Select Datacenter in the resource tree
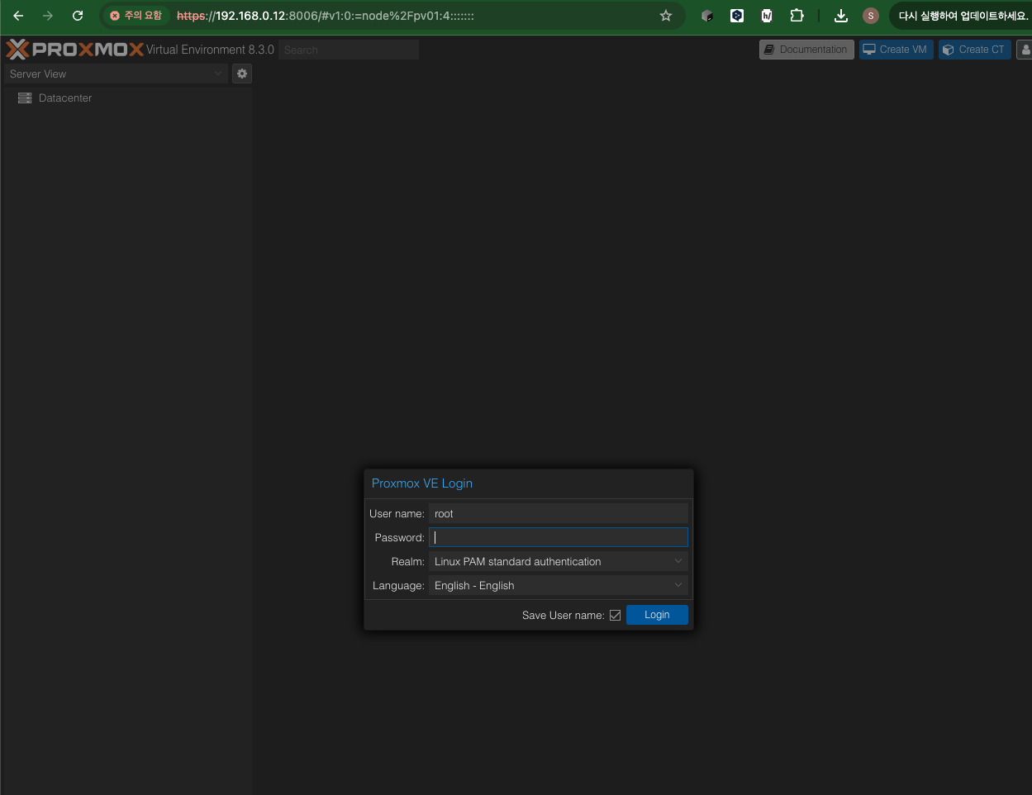This screenshot has height=795, width=1032. pyautogui.click(x=65, y=98)
